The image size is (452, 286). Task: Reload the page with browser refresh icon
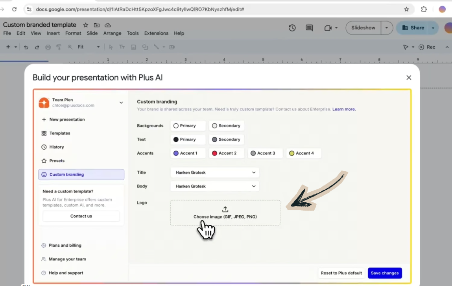point(14,9)
